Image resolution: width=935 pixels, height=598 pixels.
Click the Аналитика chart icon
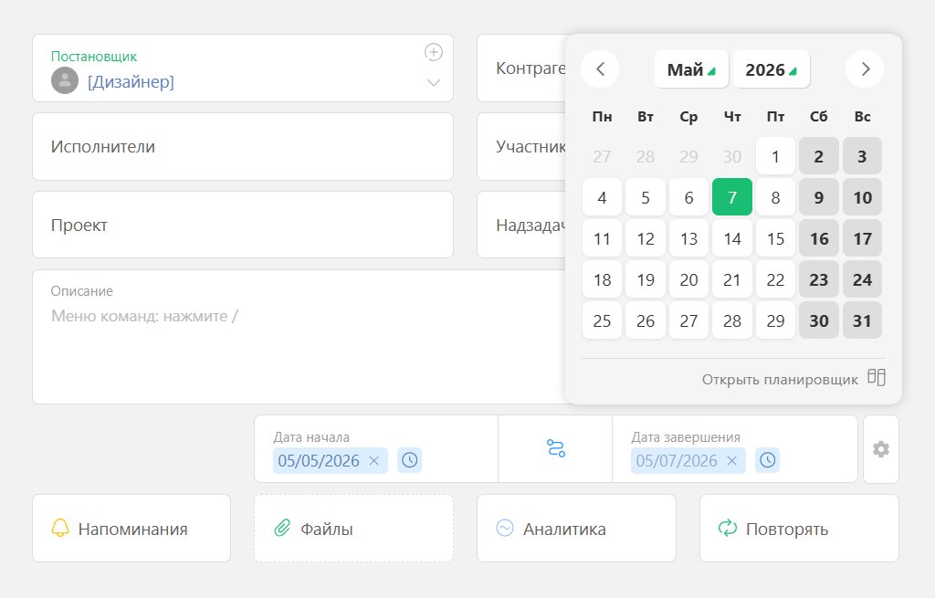(504, 528)
